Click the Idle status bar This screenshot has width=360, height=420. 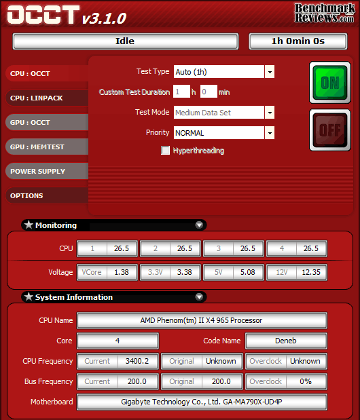pos(126,41)
